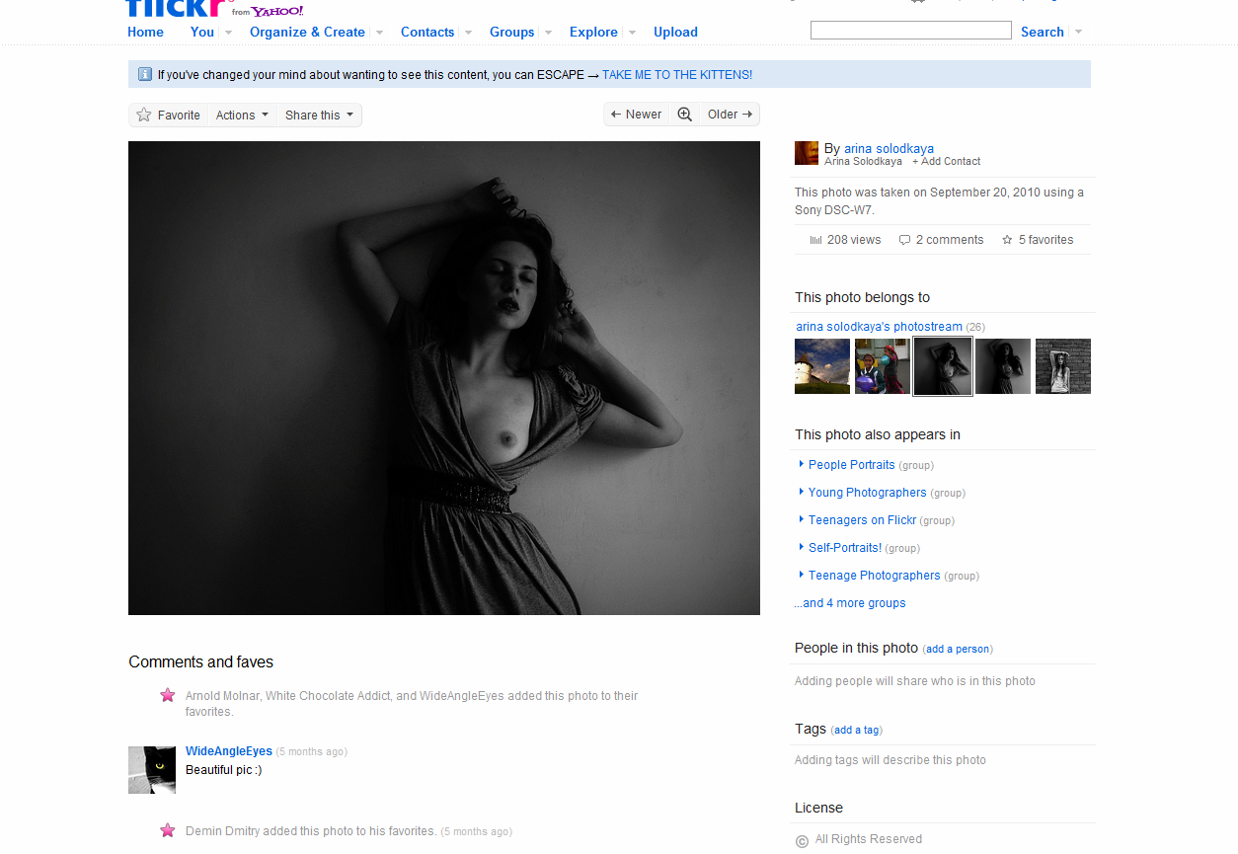Click the Favorite button label
The width and height of the screenshot is (1238, 854).
pos(179,116)
